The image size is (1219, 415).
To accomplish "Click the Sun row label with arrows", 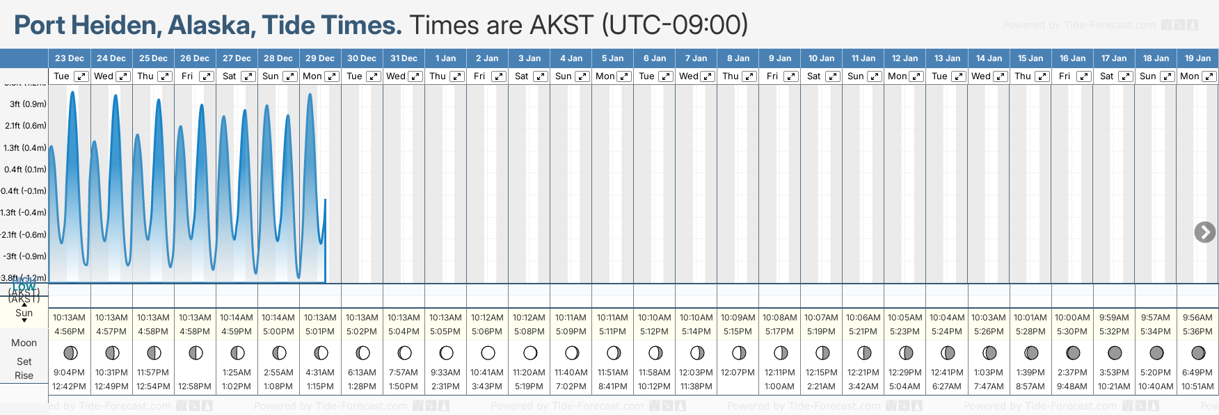I will 24,313.
